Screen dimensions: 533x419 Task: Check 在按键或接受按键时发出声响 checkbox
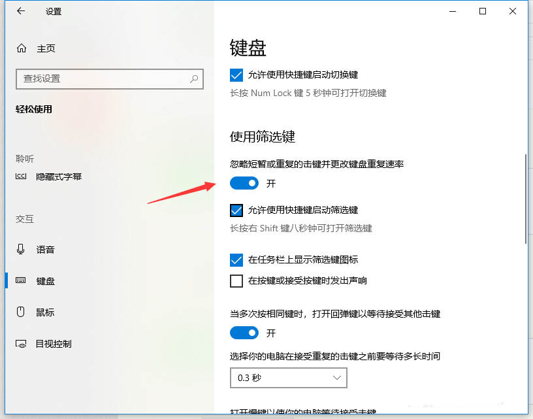click(x=236, y=281)
